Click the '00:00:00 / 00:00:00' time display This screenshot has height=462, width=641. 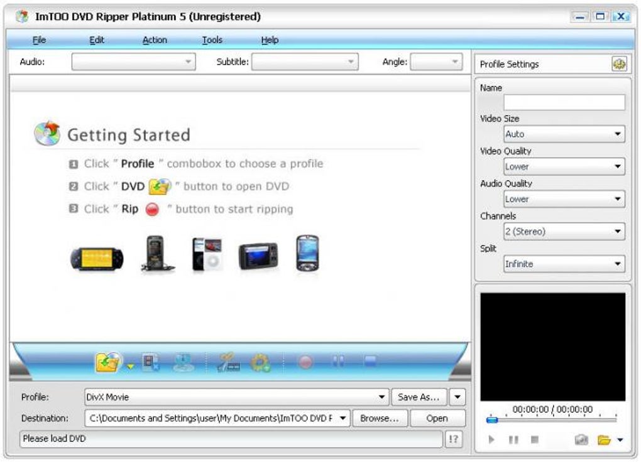[552, 409]
